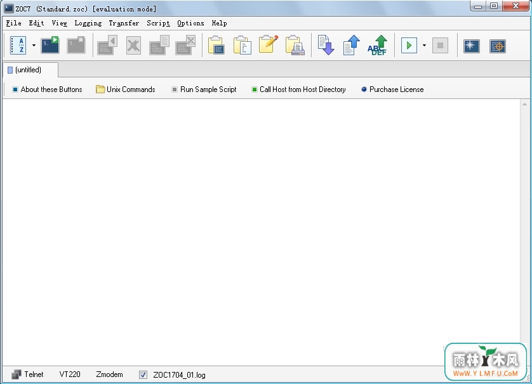Image resolution: width=532 pixels, height=384 pixels.
Task: Click the Purchase License button
Action: pos(392,89)
